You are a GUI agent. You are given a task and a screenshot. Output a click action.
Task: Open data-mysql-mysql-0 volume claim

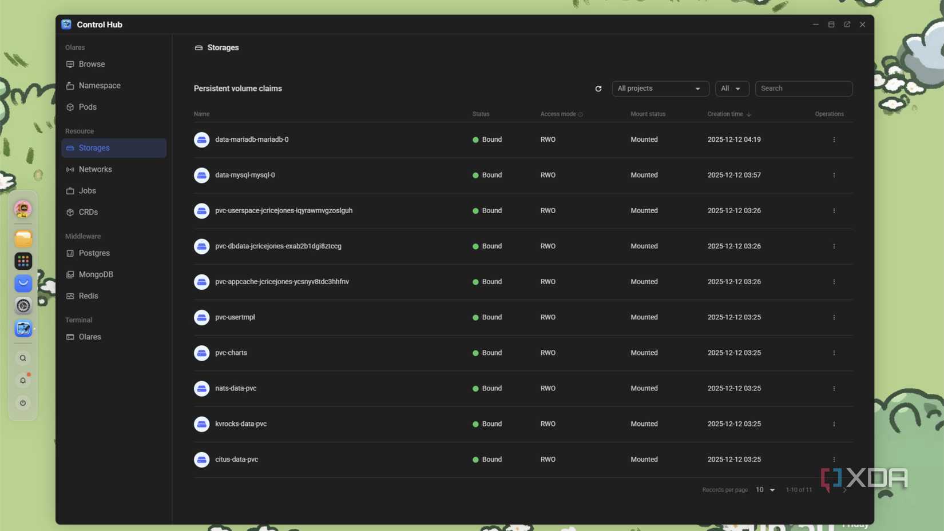click(245, 175)
